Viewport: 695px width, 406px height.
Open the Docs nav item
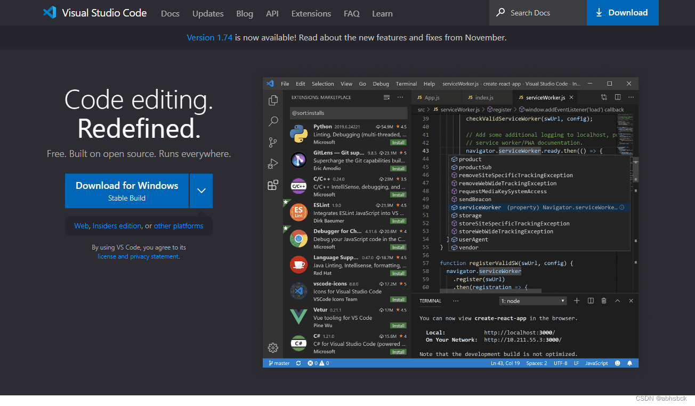pos(170,14)
